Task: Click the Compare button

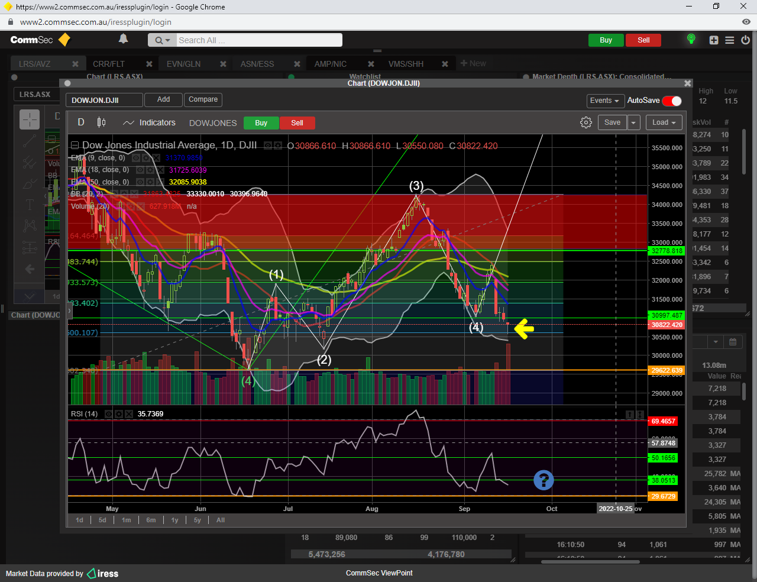Action: tap(203, 99)
